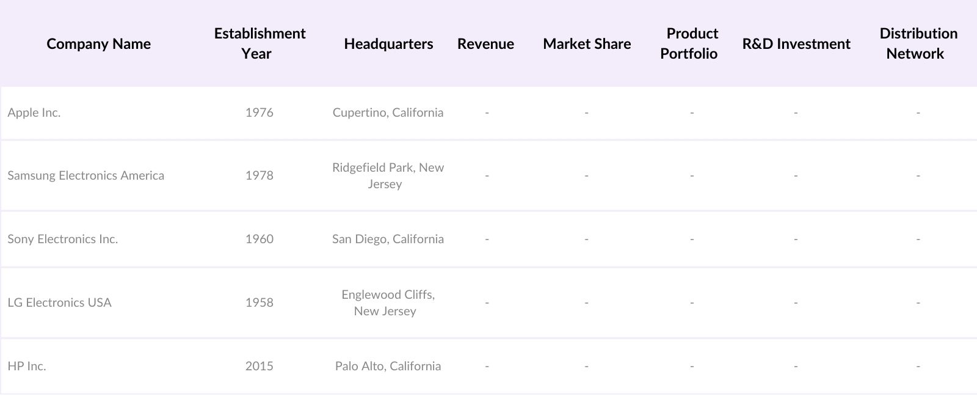Click the 2015 establishment year cell
The image size is (977, 399).
tap(260, 366)
